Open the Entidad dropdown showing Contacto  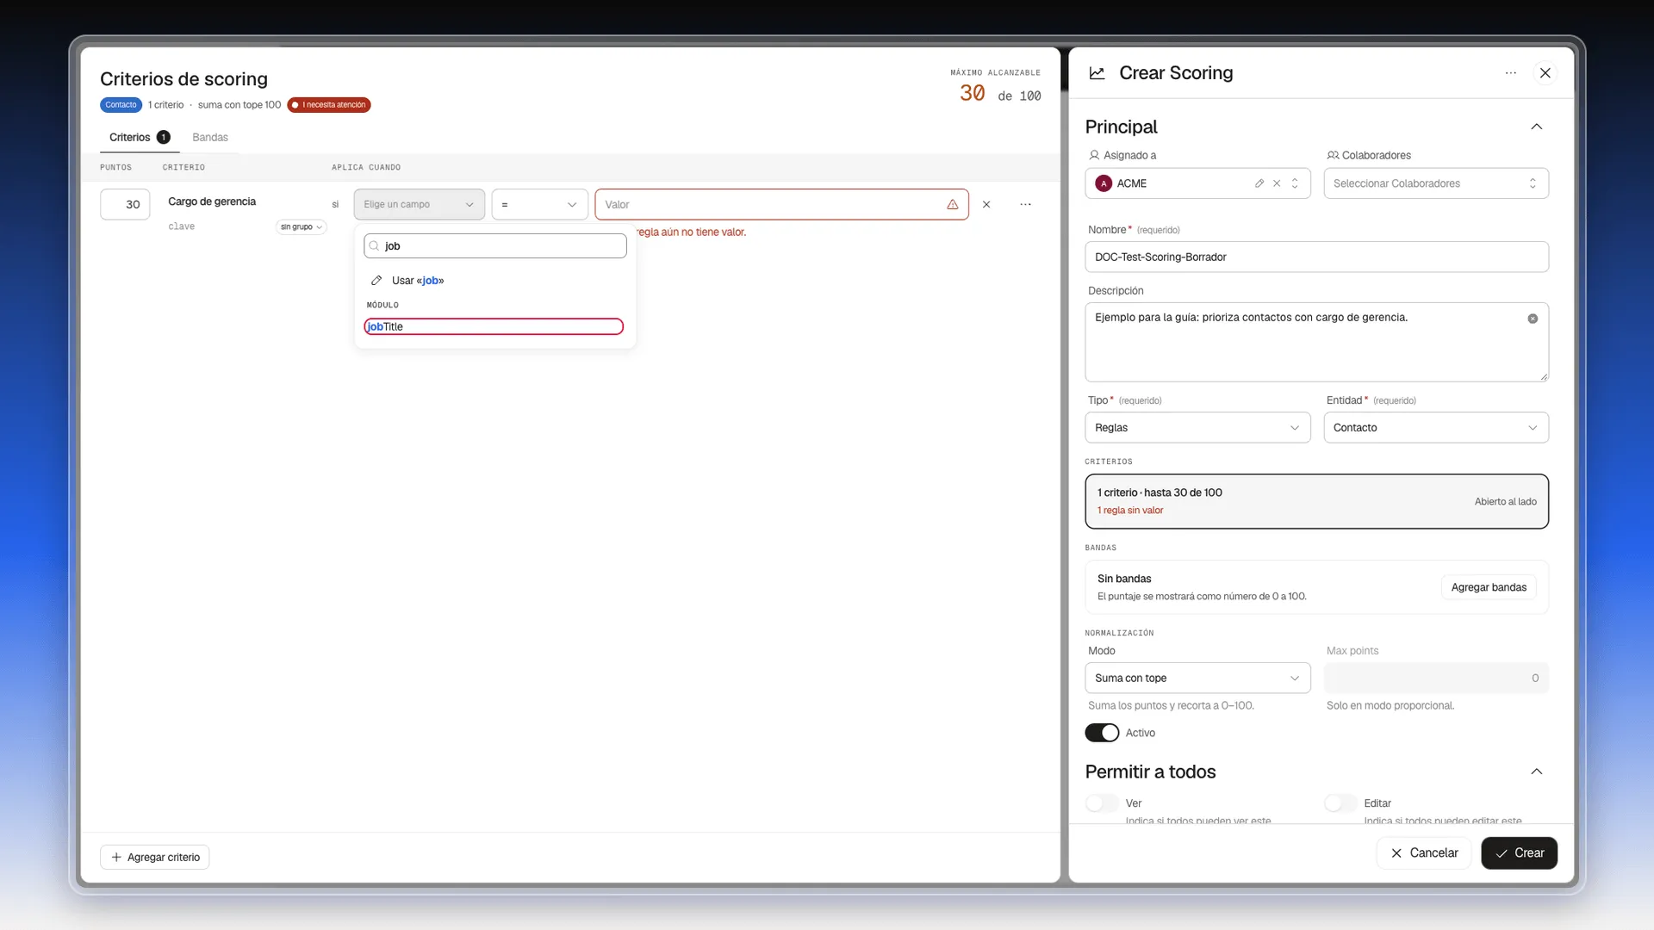pyautogui.click(x=1436, y=428)
